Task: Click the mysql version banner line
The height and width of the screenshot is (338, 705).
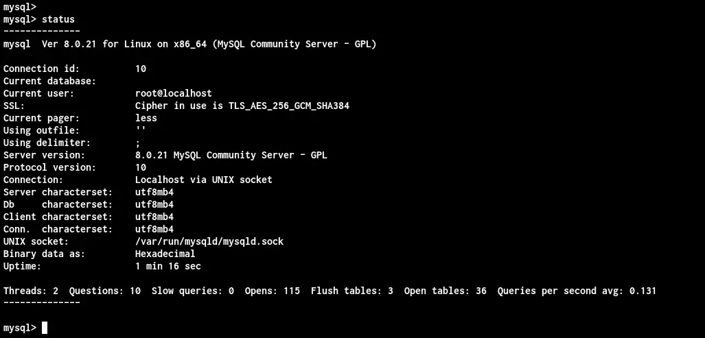Action: [x=189, y=44]
